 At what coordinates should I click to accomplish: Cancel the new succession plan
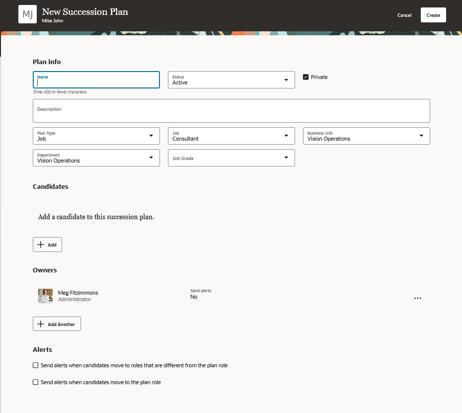[x=404, y=15]
